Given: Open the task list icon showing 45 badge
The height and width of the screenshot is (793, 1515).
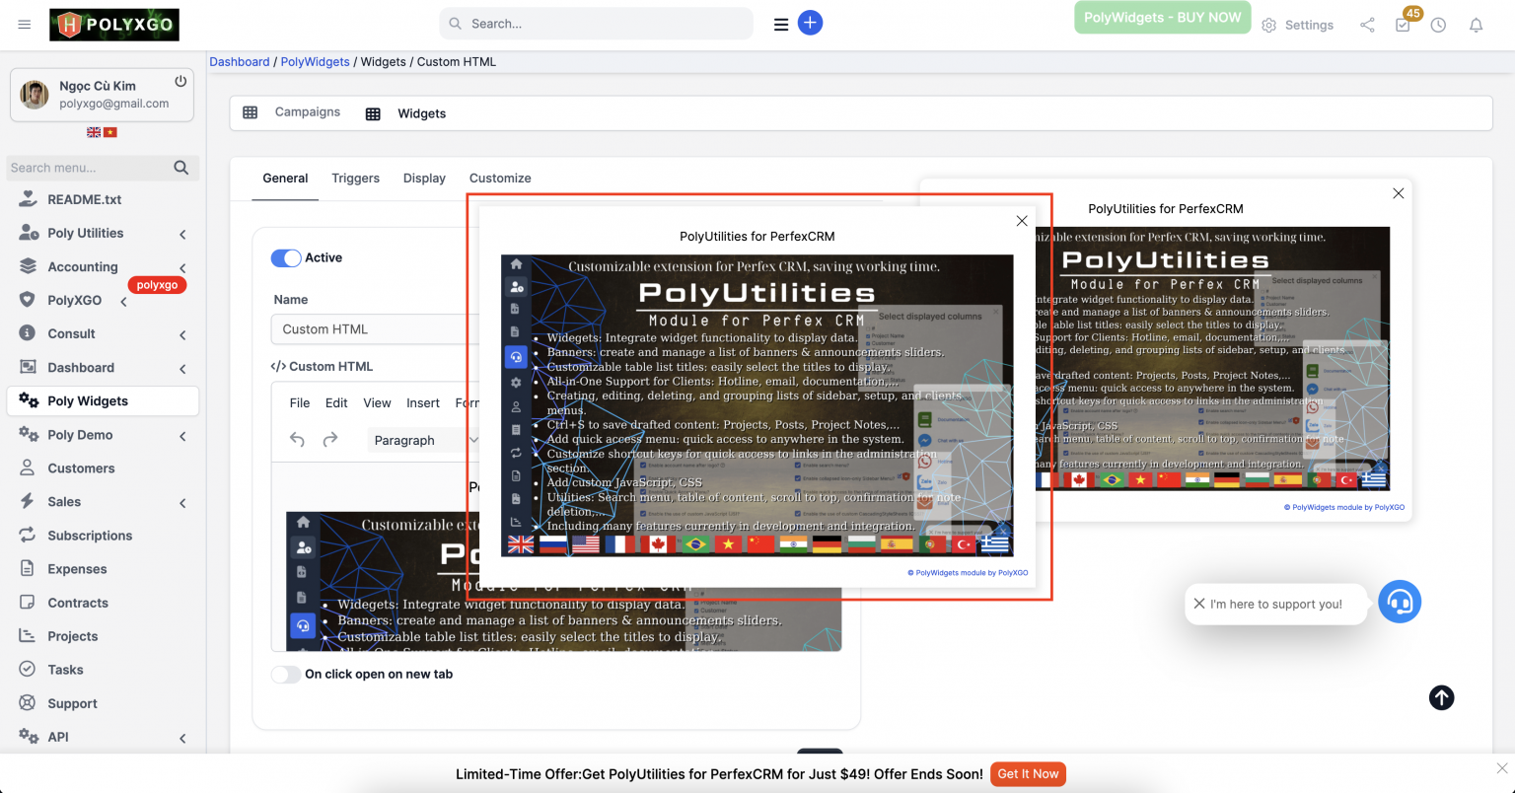Looking at the screenshot, I should pos(1402,25).
